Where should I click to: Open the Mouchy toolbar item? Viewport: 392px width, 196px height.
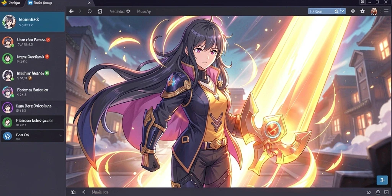[144, 11]
